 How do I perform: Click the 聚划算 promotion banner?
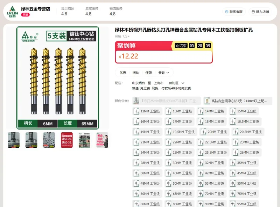[x=164, y=52]
